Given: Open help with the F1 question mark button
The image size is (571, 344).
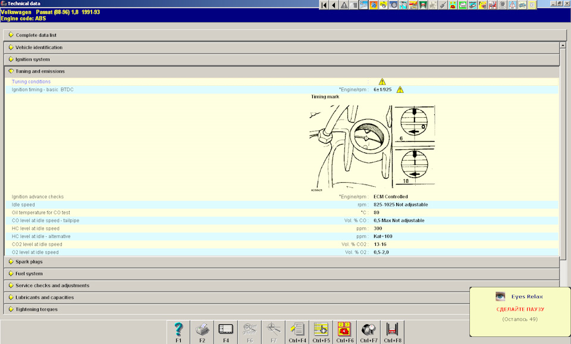Looking at the screenshot, I should [x=178, y=332].
